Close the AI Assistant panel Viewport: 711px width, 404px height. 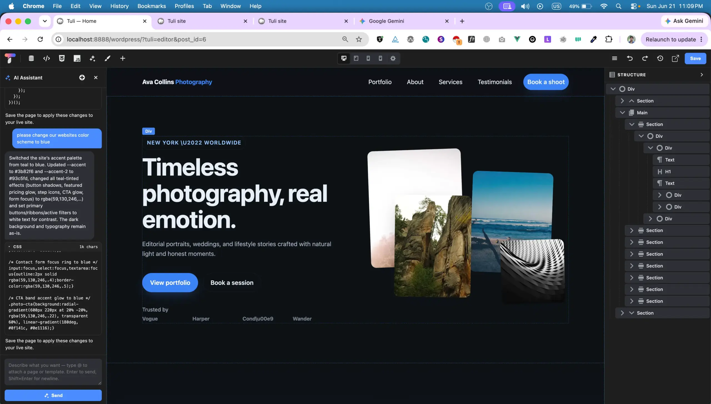pos(96,77)
